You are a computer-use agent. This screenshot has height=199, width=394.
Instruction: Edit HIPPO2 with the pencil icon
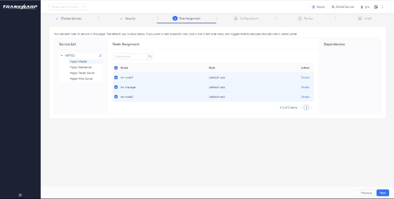[100, 56]
